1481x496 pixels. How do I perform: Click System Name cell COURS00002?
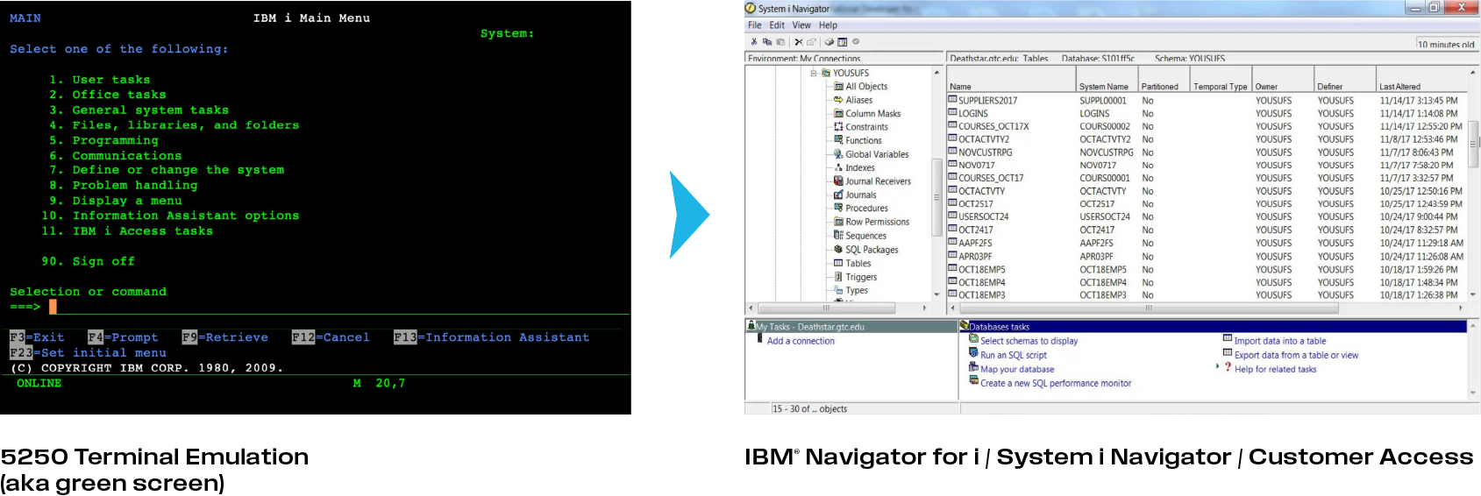(x=1104, y=126)
